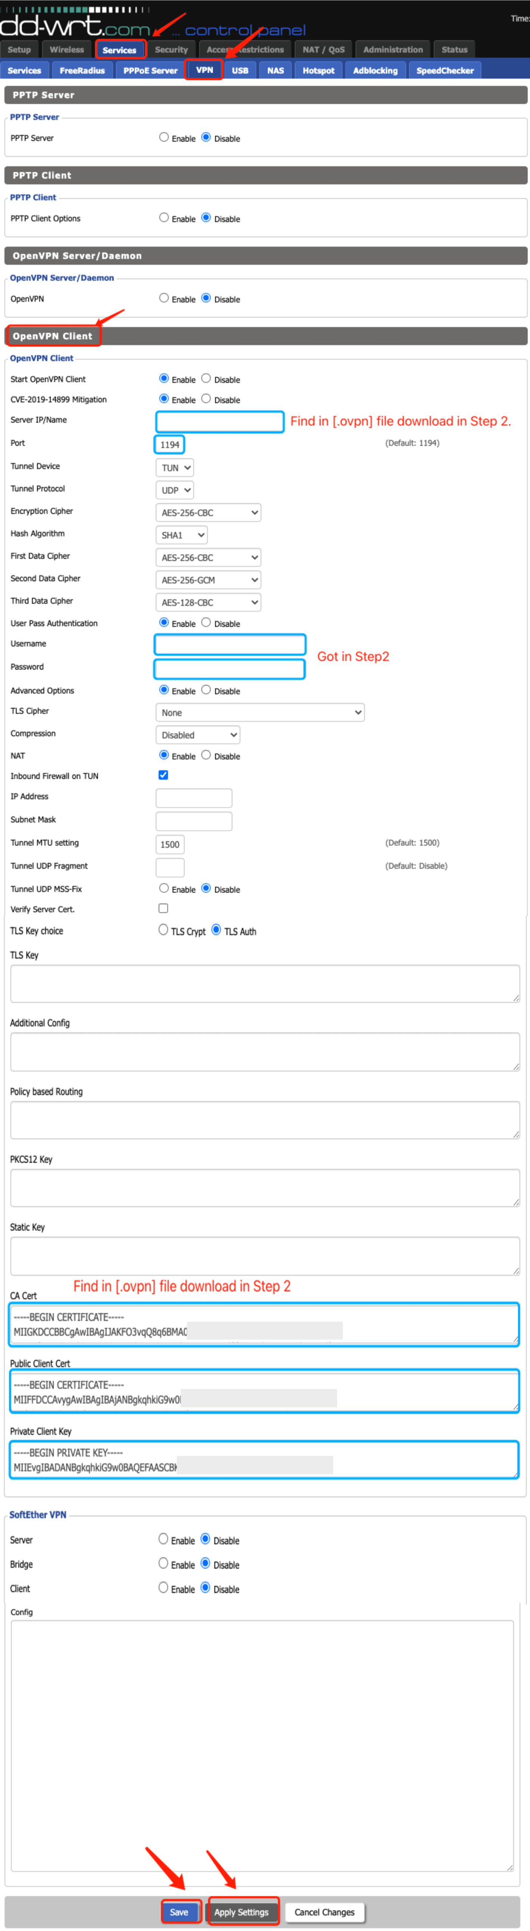Image resolution: width=530 pixels, height=1931 pixels.
Task: Check the Verify Server Cert. box
Action: 164,908
